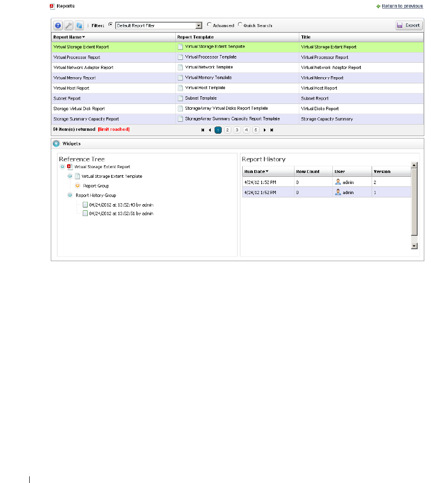The height and width of the screenshot is (483, 431).
Task: Collapse Virtual Storage Extent Template tree node
Action: pyautogui.click(x=70, y=176)
